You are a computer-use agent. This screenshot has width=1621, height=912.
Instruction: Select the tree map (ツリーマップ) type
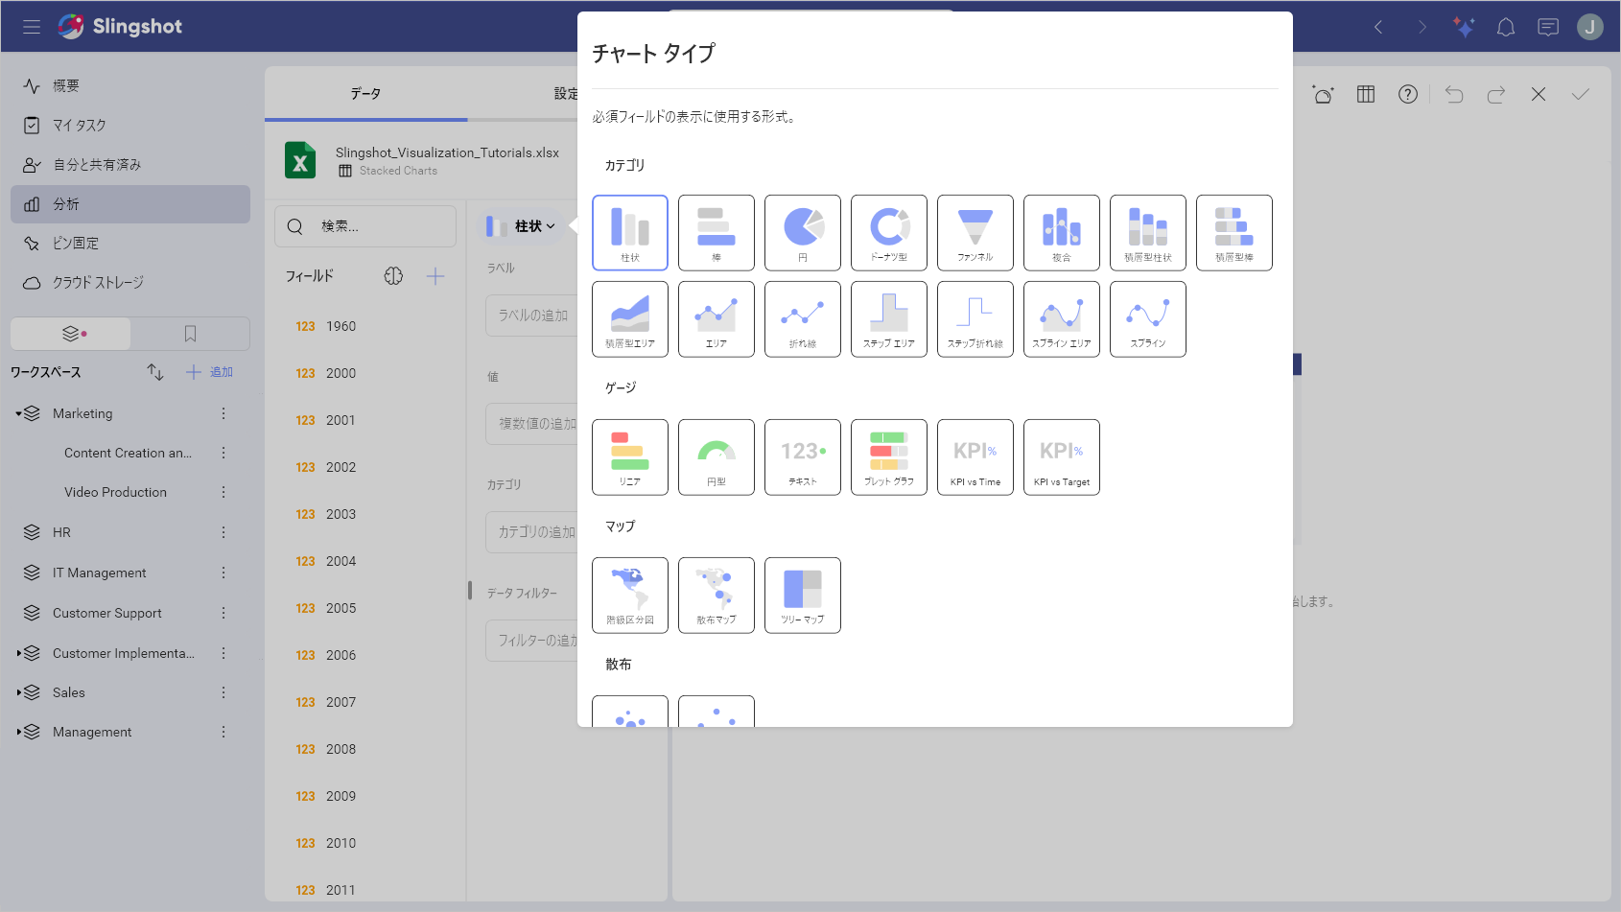point(803,596)
